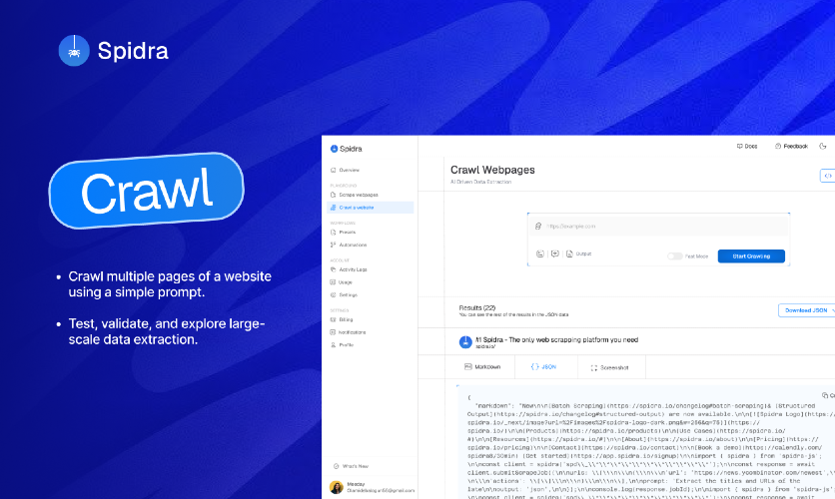Click the first prompt option icon below the URL field
Screen dimensions: 835x499
point(540,253)
